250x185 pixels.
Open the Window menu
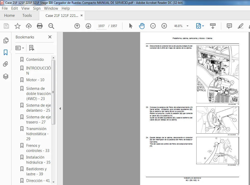coord(51,8)
